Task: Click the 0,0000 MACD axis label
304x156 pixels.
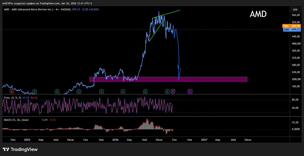Action: pos(296,129)
